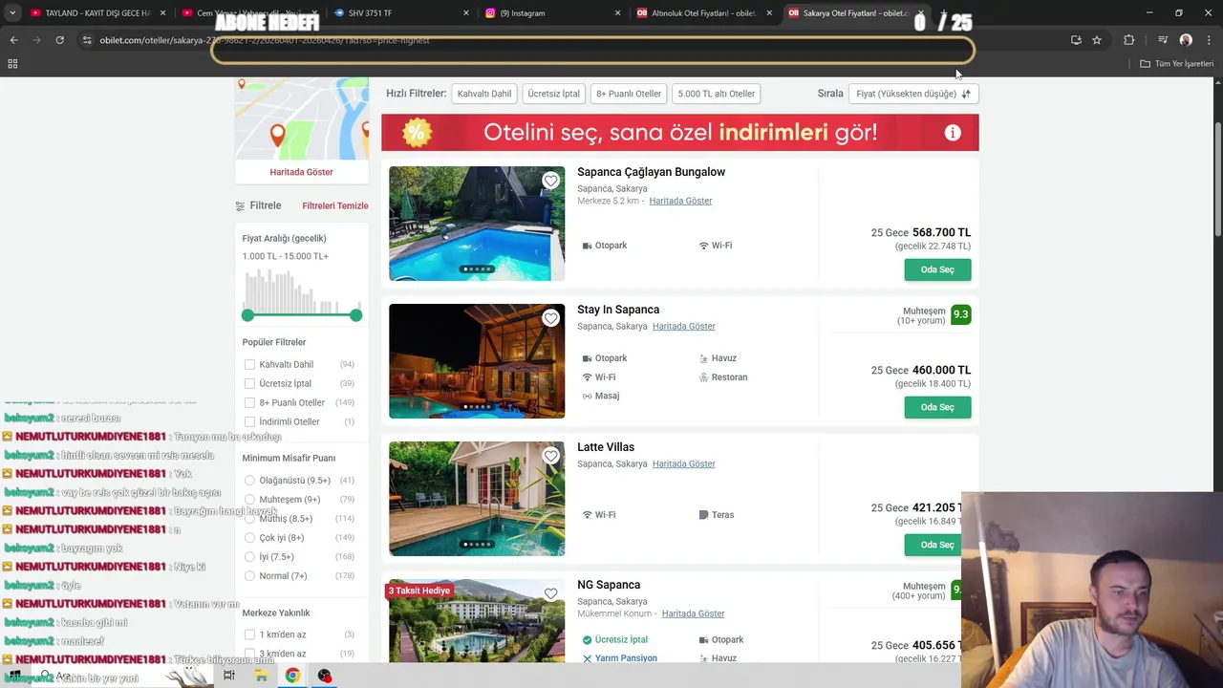
Task: Open File Explorer from taskbar
Action: point(261,676)
